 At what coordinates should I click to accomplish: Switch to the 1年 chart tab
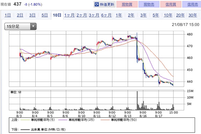click(119, 15)
